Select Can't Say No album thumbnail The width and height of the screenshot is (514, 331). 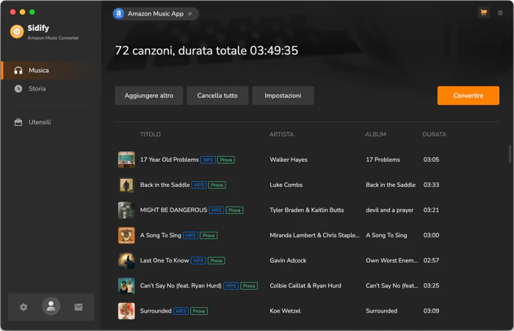coord(126,285)
